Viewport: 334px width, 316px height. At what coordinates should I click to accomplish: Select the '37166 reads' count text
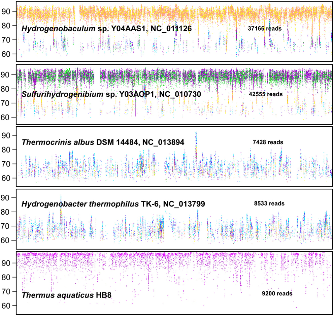[265, 28]
